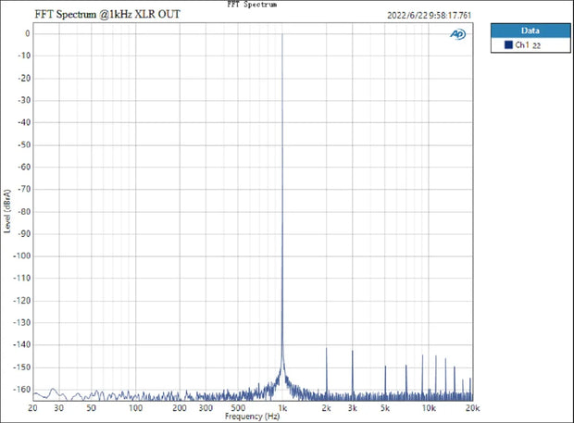Click the 20k tick label on the frequency axis
This screenshot has height=423, width=574.
click(x=474, y=407)
